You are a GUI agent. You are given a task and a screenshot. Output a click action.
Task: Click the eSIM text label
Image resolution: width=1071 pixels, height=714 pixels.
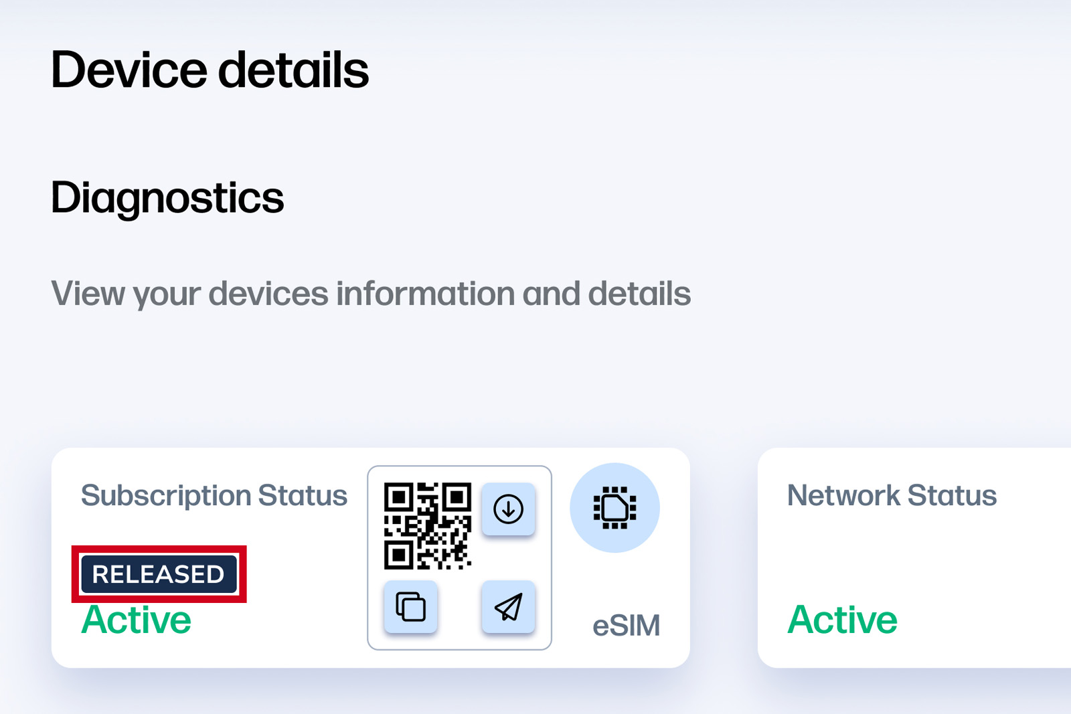626,626
